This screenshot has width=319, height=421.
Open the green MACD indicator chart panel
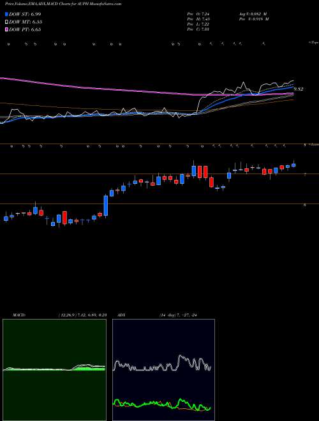tap(54, 370)
